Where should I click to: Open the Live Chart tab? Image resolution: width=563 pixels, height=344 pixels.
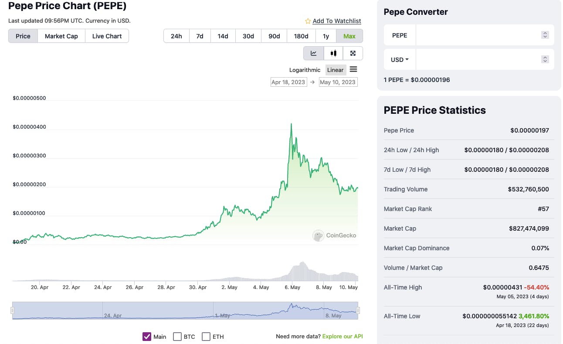[x=107, y=36]
